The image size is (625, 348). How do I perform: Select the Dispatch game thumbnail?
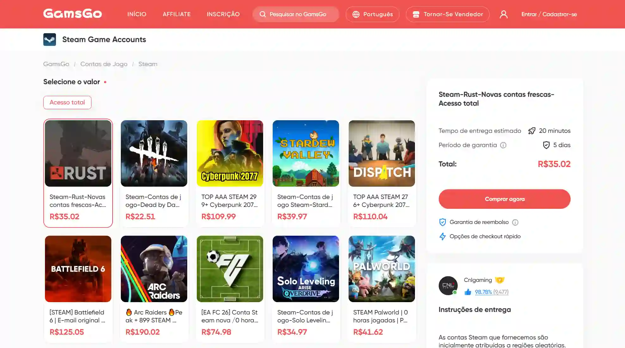[x=382, y=153]
